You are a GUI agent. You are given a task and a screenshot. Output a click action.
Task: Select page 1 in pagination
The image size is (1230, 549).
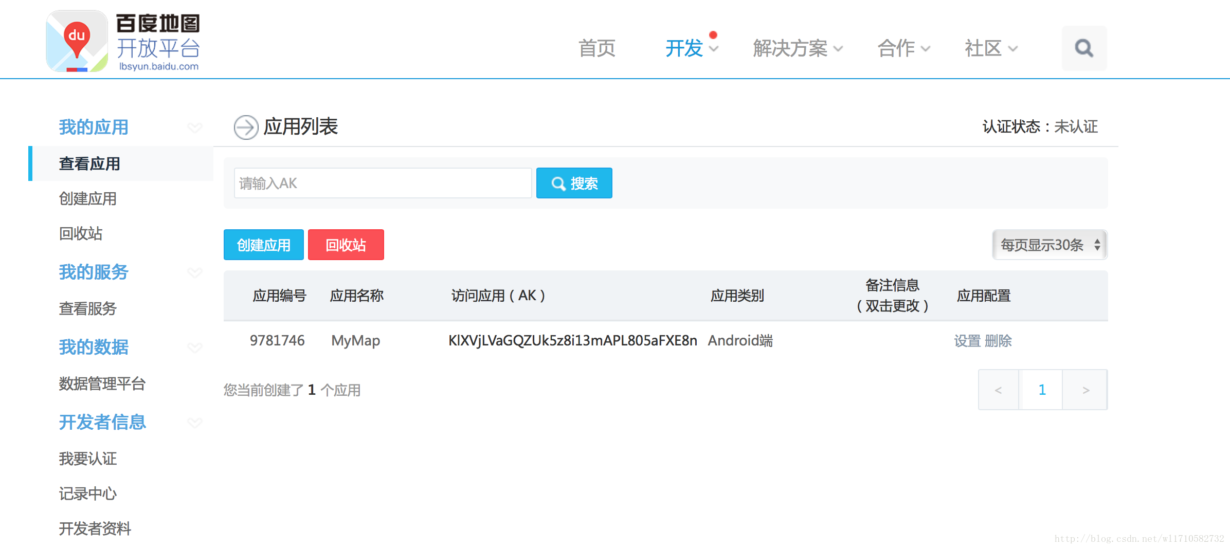(1041, 390)
